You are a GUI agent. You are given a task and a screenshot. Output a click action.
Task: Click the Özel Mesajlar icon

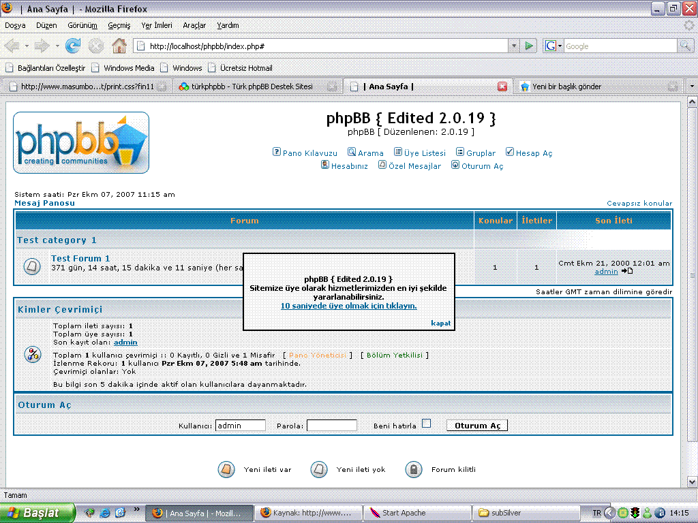(382, 165)
